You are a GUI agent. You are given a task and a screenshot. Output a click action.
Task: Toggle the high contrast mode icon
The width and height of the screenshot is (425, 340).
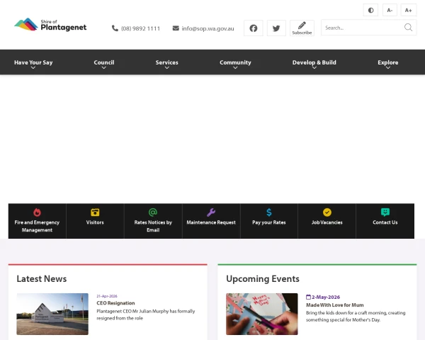click(x=370, y=11)
